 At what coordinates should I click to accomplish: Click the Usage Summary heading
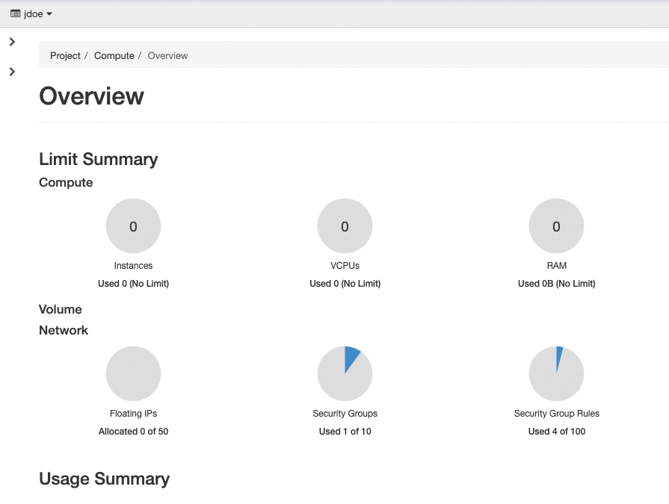click(x=104, y=479)
